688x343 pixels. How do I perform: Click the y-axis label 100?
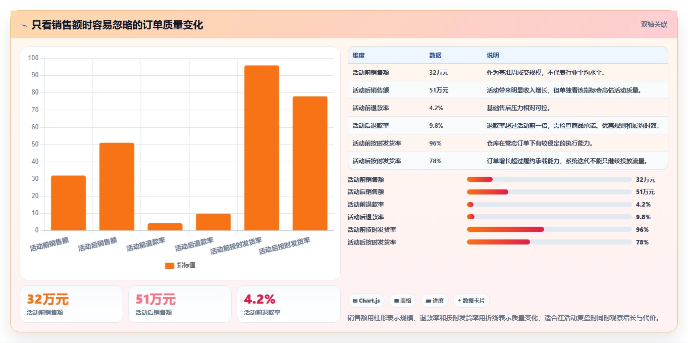point(33,58)
